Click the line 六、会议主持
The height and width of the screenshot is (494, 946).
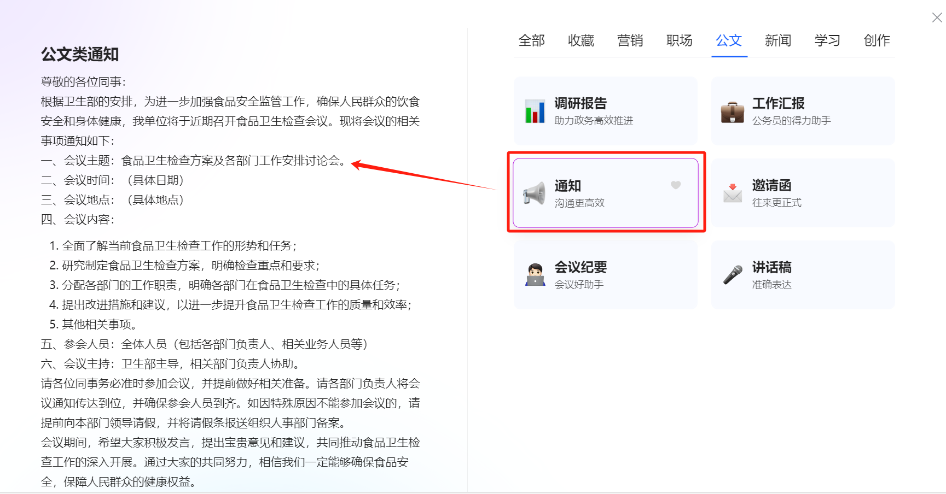click(171, 364)
